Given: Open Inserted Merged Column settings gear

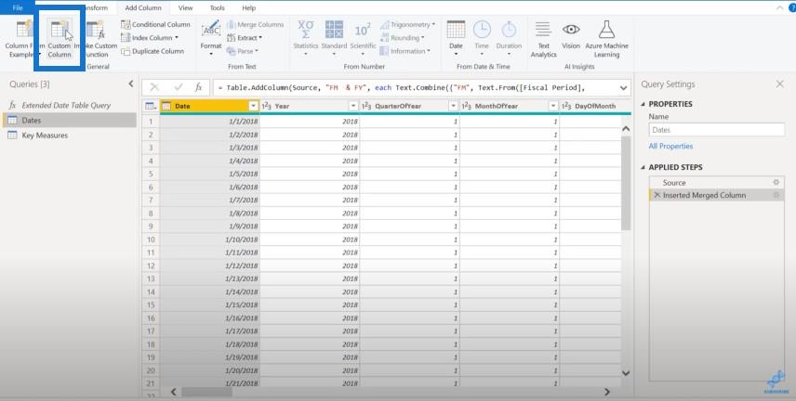Looking at the screenshot, I should pyautogui.click(x=776, y=195).
